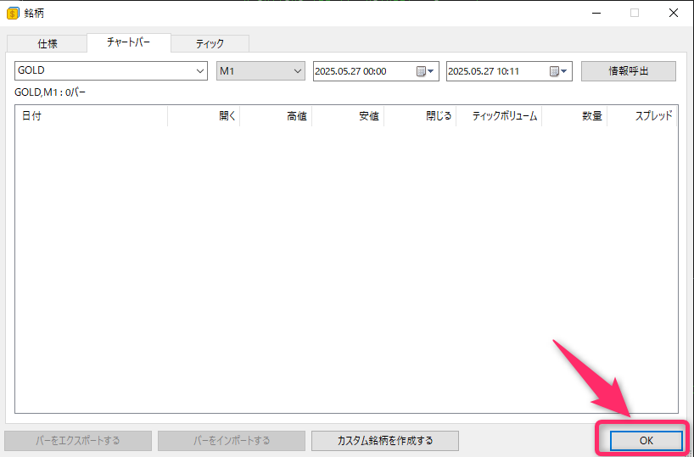Image resolution: width=694 pixels, height=457 pixels.
Task: Sort by the 日付 column header
Action: pyautogui.click(x=91, y=116)
